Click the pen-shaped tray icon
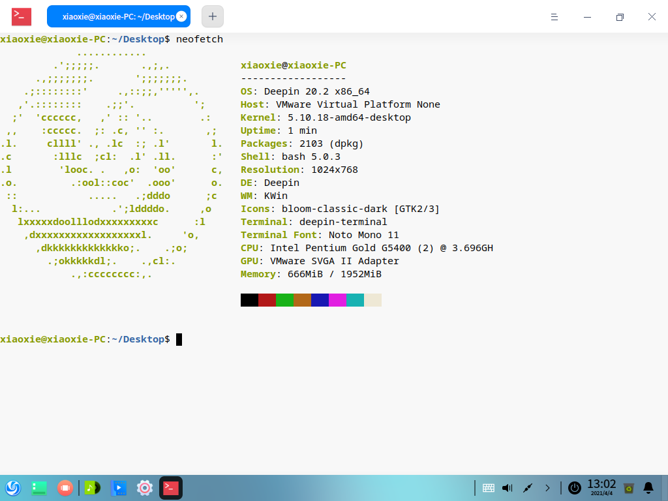The width and height of the screenshot is (668, 501). tap(528, 487)
